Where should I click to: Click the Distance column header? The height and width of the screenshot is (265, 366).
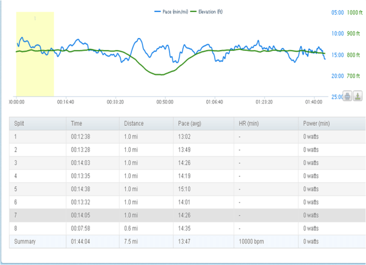pos(134,123)
